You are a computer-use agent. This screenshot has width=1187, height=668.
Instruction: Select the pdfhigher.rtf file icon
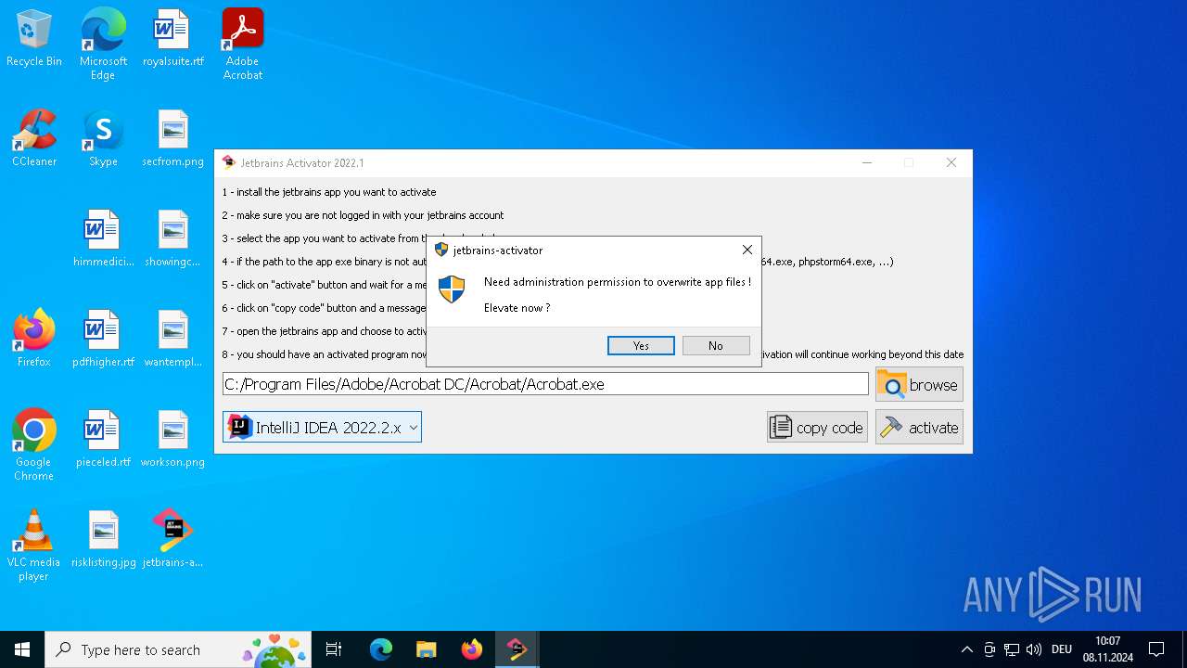pos(103,340)
